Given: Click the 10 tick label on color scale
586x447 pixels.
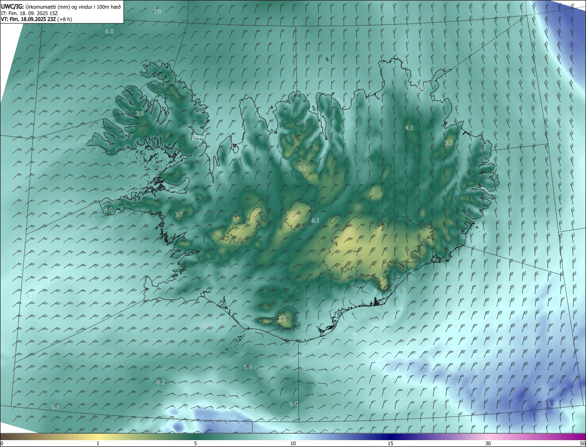Looking at the screenshot, I should pyautogui.click(x=293, y=443).
